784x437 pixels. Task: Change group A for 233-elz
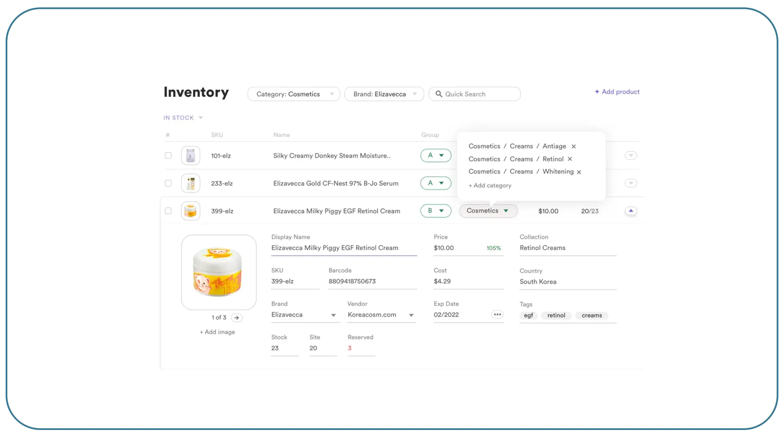click(436, 183)
